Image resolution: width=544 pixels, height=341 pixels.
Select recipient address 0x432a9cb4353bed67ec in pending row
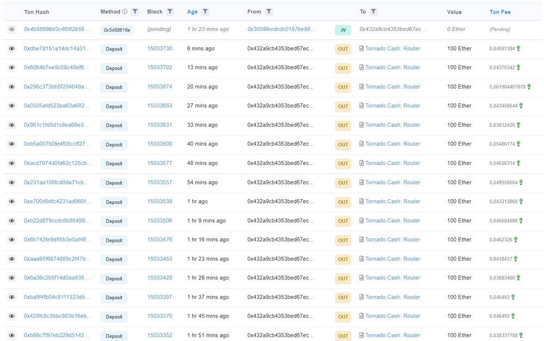click(x=393, y=29)
